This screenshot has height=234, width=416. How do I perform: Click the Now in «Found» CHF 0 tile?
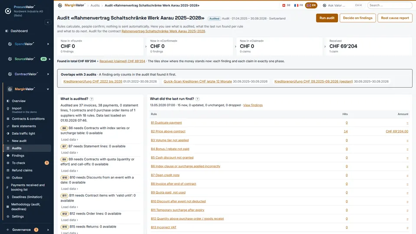click(100, 46)
